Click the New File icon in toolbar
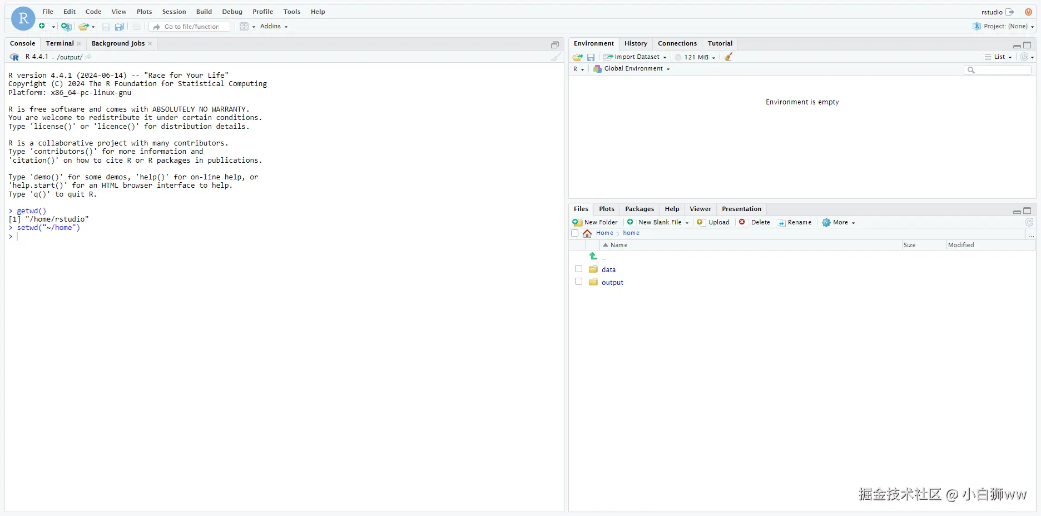1041x516 pixels. 42,26
